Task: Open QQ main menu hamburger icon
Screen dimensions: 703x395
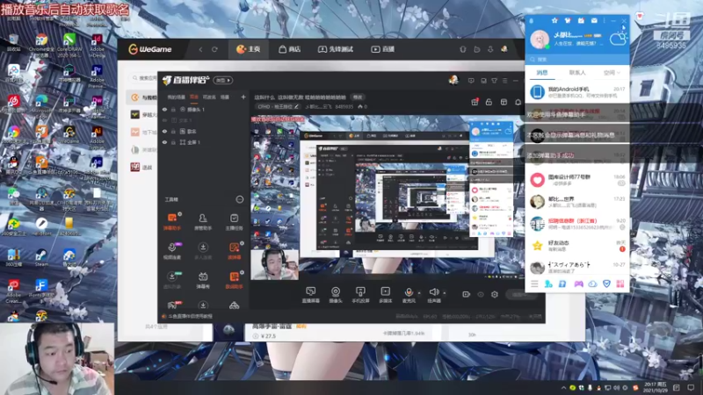Action: tap(534, 284)
